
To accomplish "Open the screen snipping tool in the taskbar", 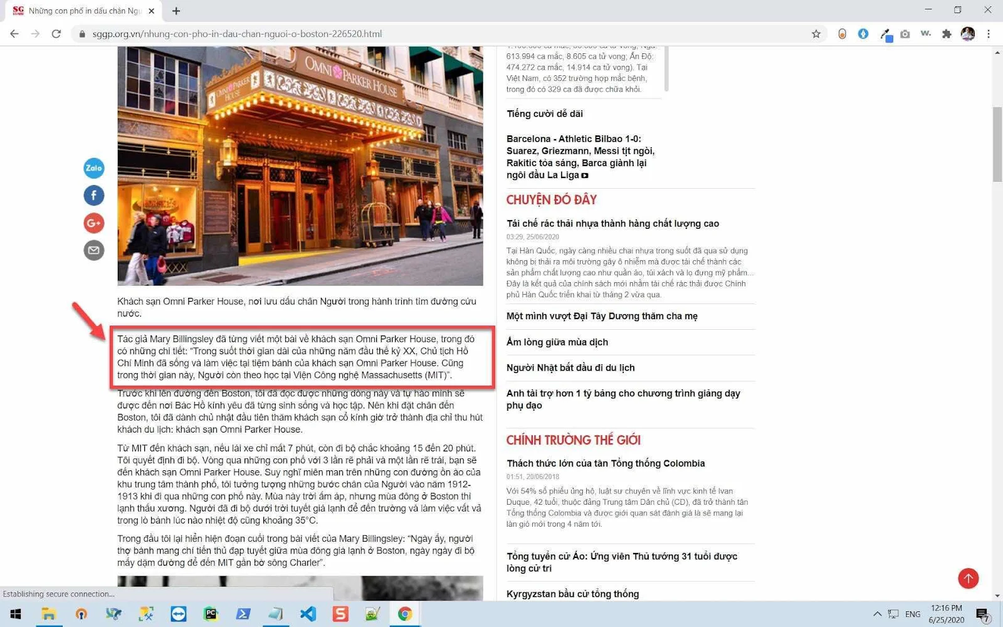I will (146, 614).
